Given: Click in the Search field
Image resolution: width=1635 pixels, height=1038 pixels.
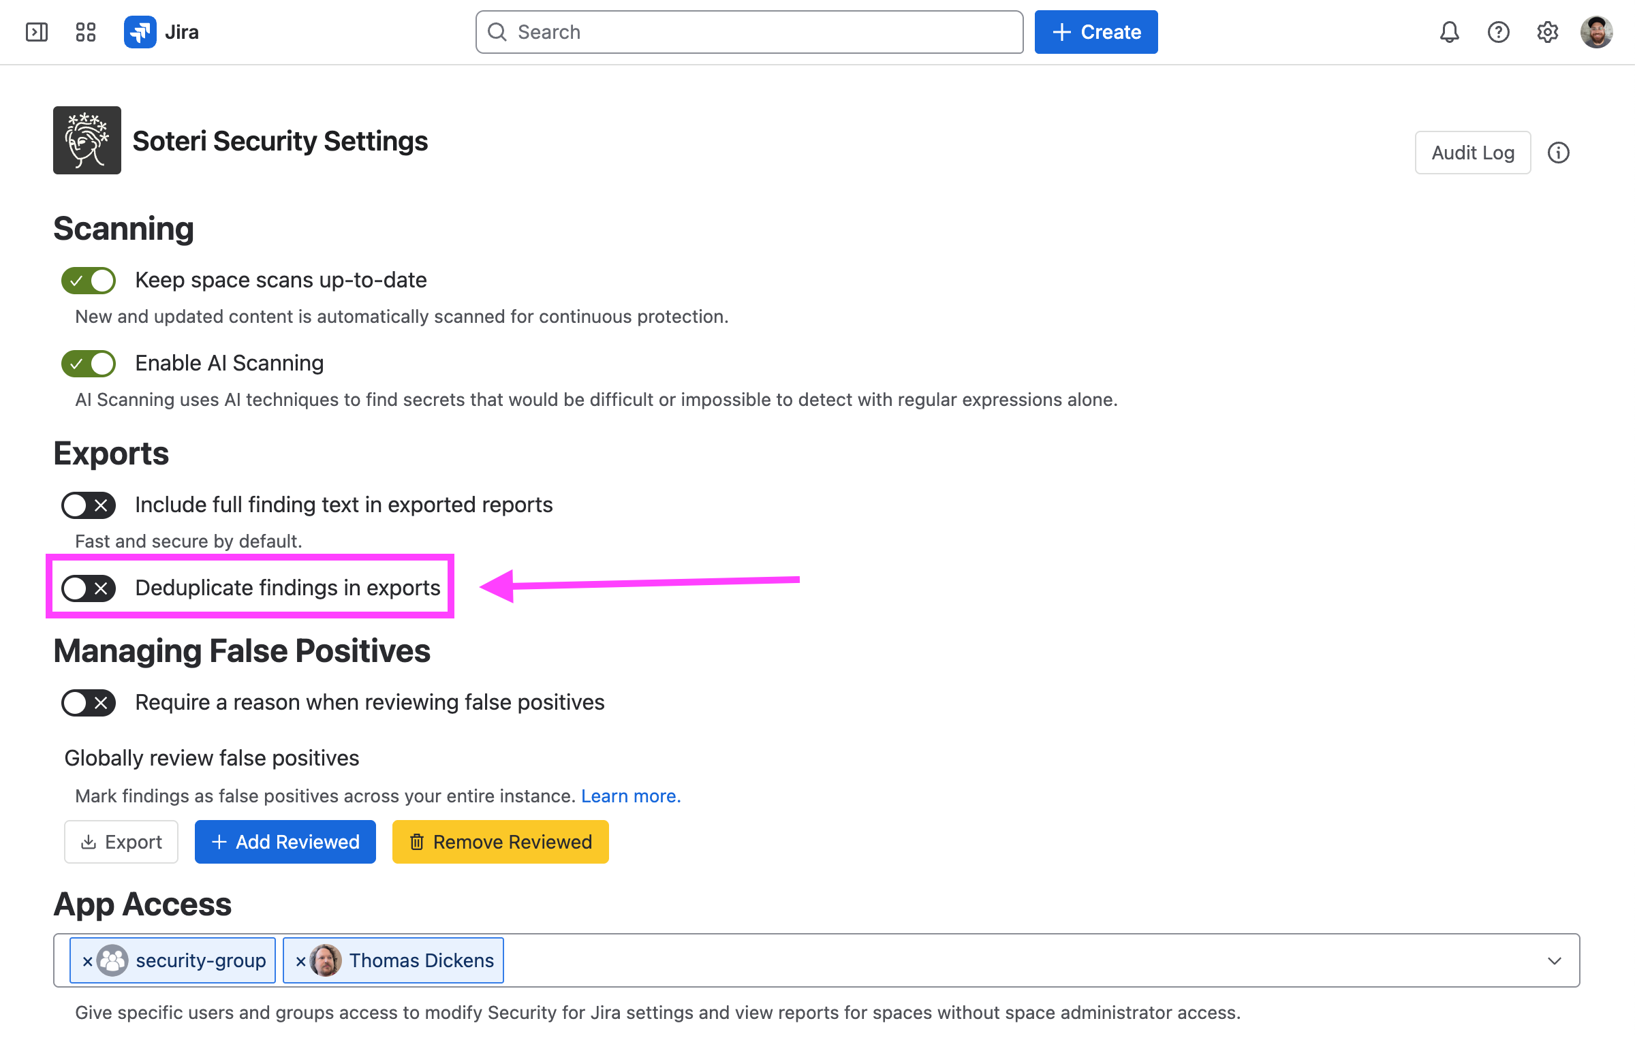Looking at the screenshot, I should pyautogui.click(x=749, y=32).
